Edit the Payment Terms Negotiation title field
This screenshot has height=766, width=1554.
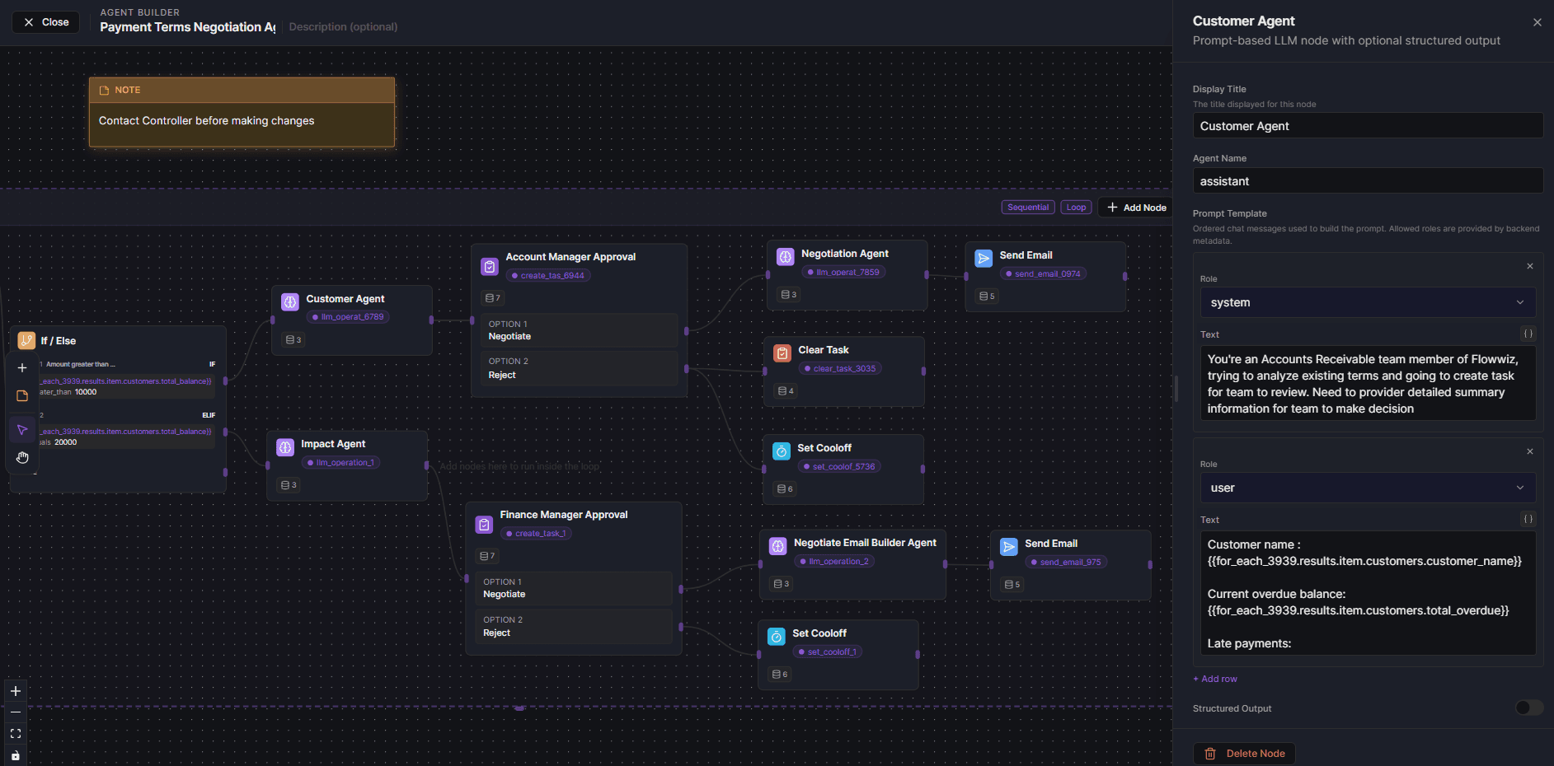click(x=188, y=27)
